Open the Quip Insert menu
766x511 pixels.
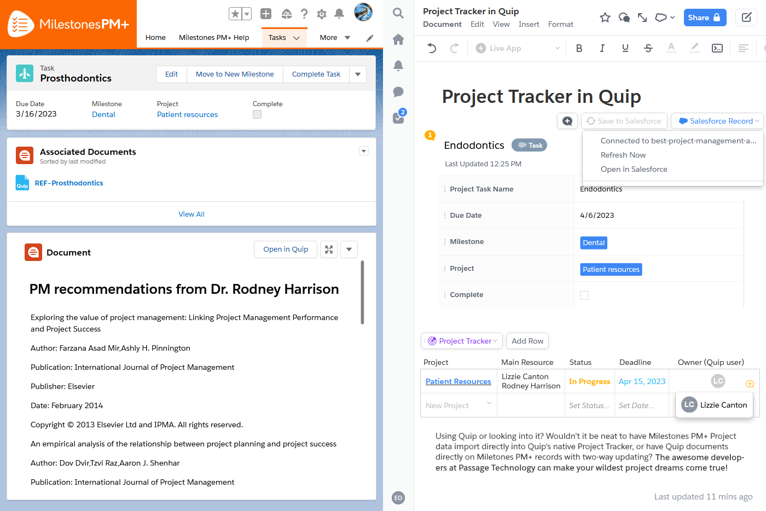[x=529, y=24]
